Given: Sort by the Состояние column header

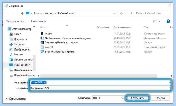Looking at the screenshot, I should pyautogui.click(x=103, y=27).
